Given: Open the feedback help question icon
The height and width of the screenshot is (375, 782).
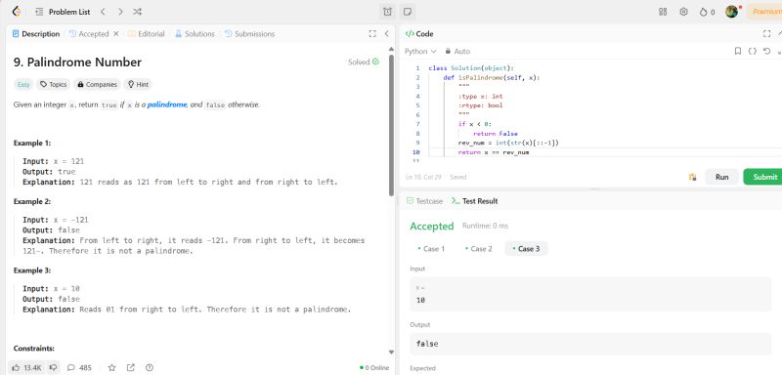Looking at the screenshot, I should point(150,367).
